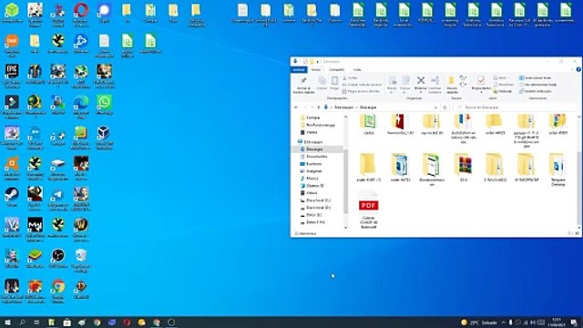Open File Explorer help question mark
583x328 pixels.
(578, 69)
